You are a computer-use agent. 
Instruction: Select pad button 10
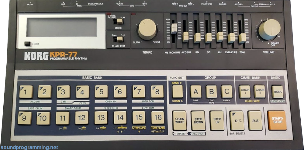click(x=43, y=118)
